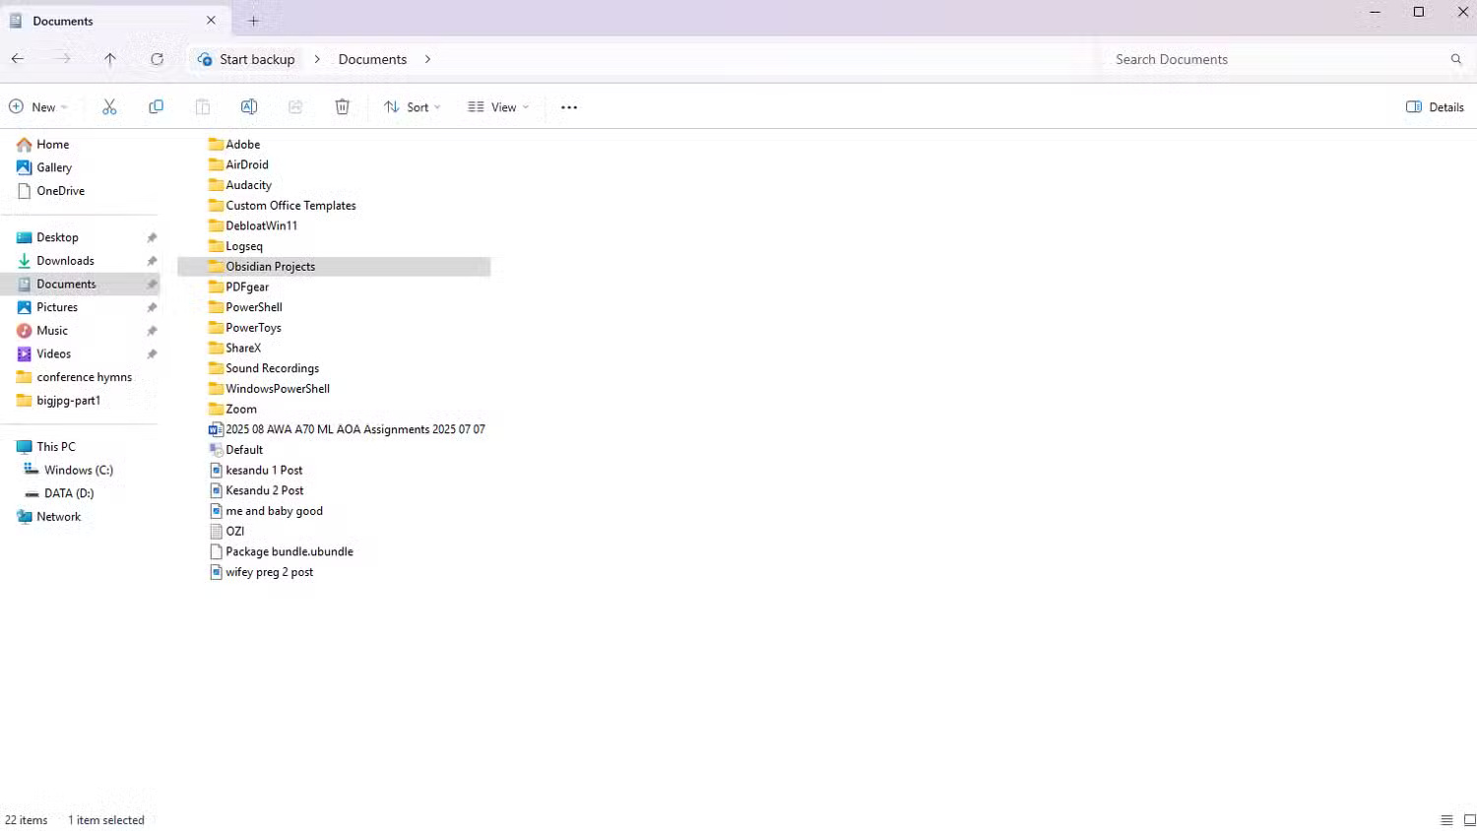This screenshot has width=1477, height=831.
Task: Close the Documents tab
Action: pos(211,21)
